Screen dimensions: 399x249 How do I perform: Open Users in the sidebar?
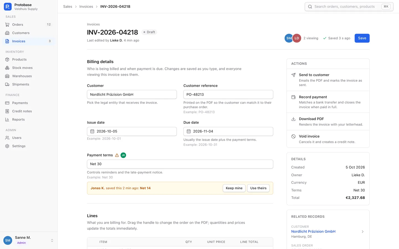29,138
